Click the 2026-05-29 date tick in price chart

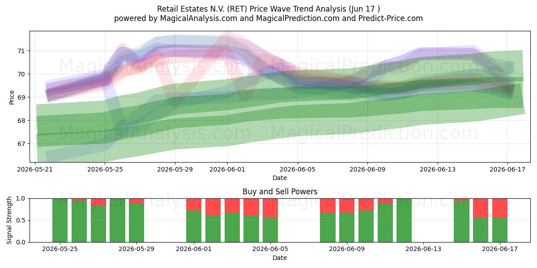pos(175,169)
